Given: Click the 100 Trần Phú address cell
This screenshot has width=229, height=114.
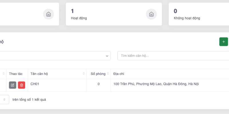Looking at the screenshot, I should [x=156, y=84].
